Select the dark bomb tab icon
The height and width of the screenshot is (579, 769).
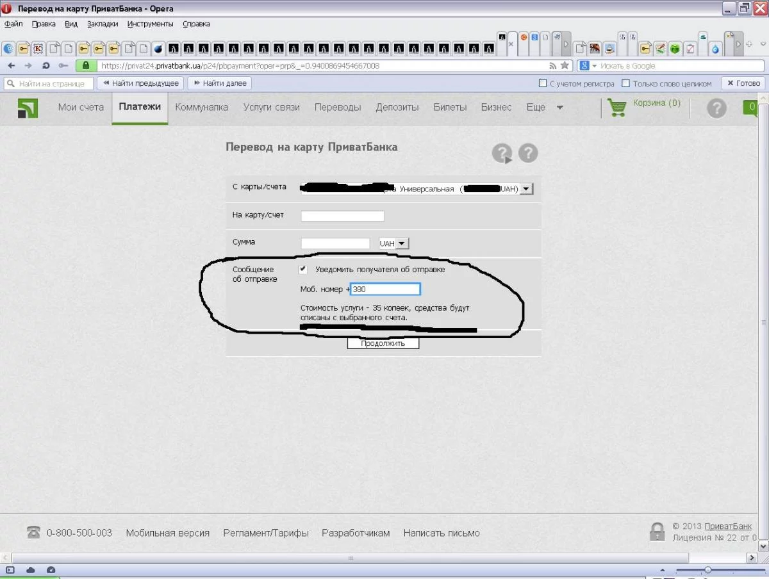(x=158, y=49)
